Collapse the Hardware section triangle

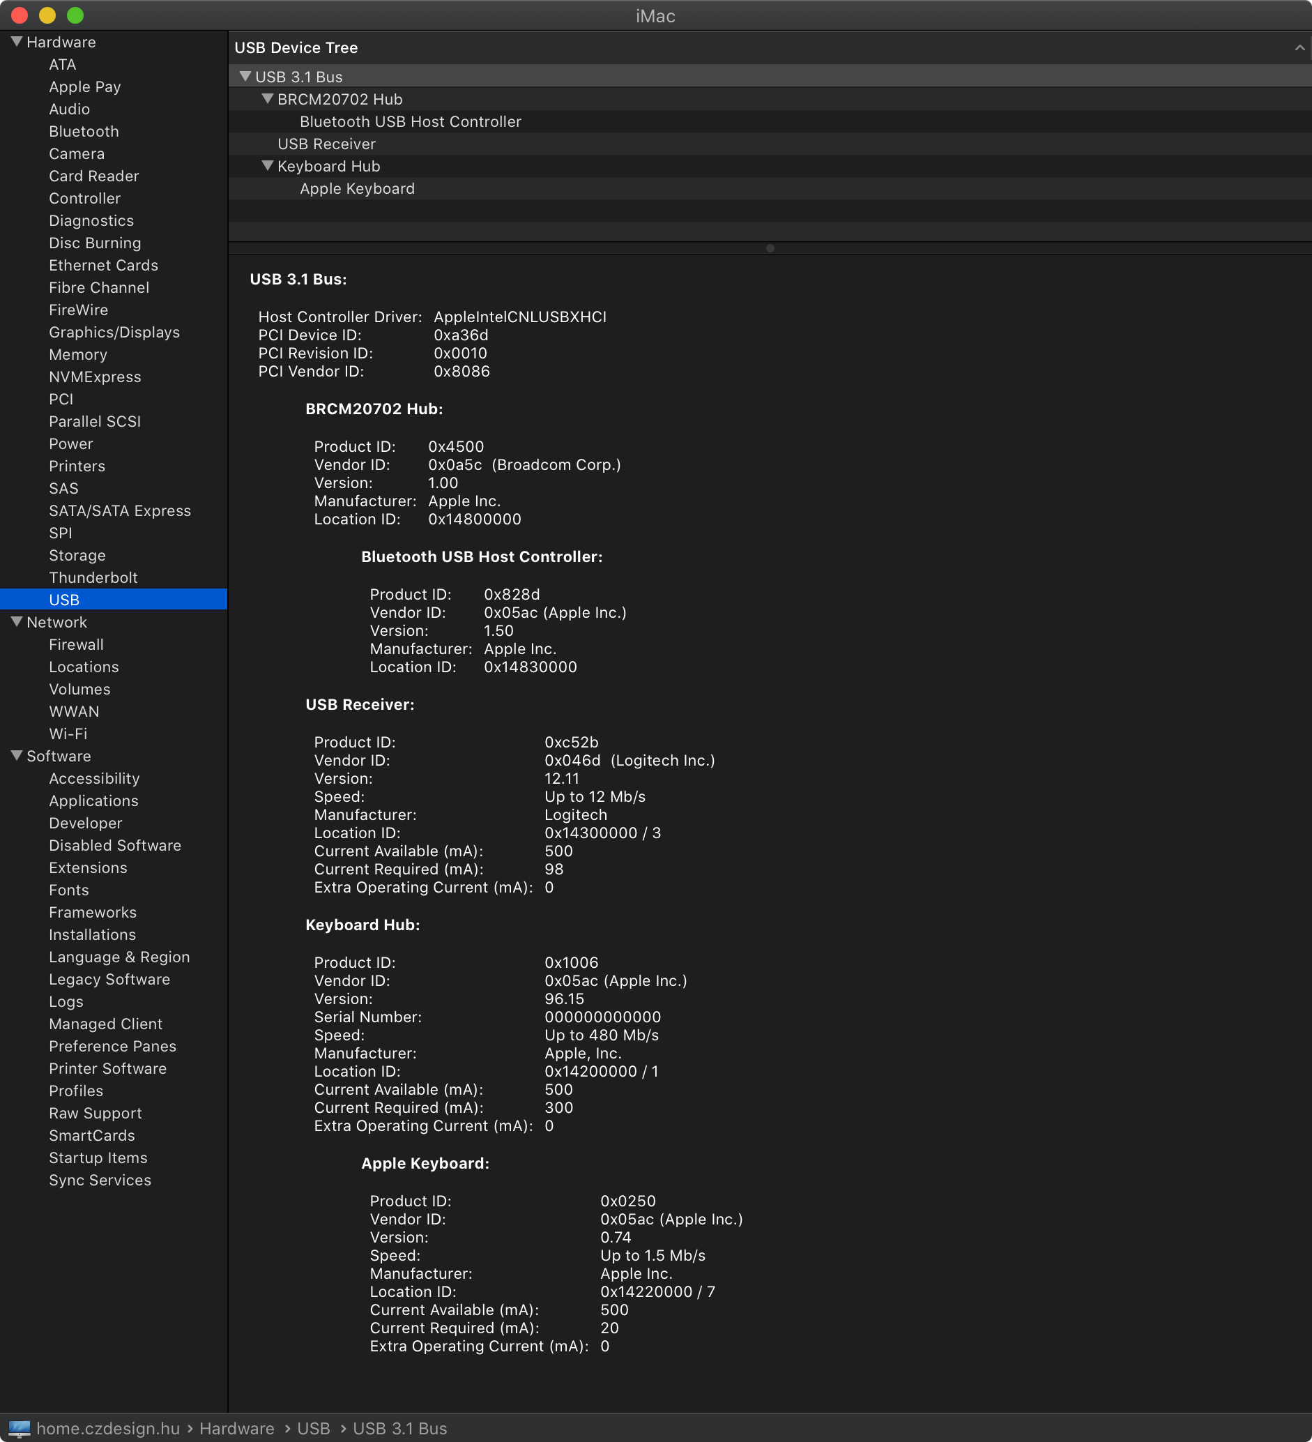[17, 41]
